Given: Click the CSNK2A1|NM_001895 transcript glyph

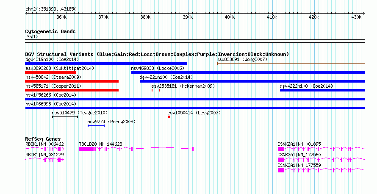Looking at the screenshot, I should click(321, 149).
